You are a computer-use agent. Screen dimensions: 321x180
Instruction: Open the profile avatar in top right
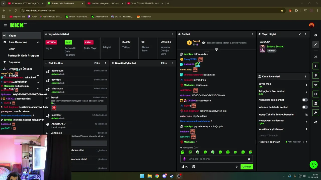tap(311, 25)
